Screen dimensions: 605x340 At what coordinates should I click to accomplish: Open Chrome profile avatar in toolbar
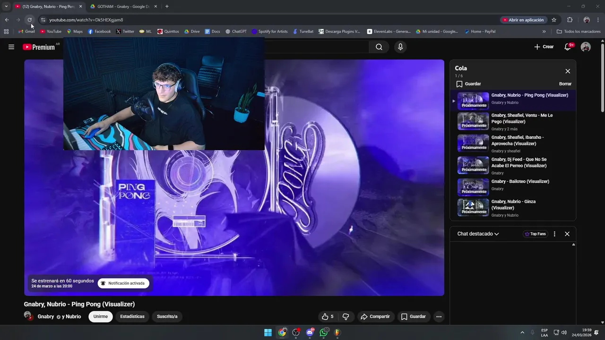point(587,20)
